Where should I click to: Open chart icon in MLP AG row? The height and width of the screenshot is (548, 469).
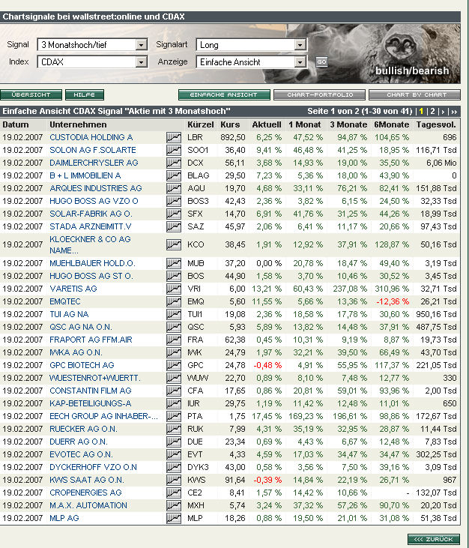tap(174, 518)
